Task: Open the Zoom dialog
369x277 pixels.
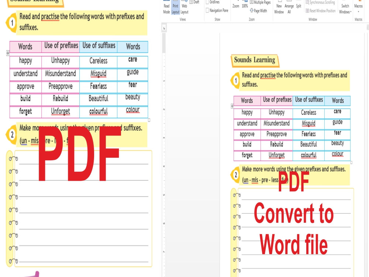Action: [x=236, y=6]
